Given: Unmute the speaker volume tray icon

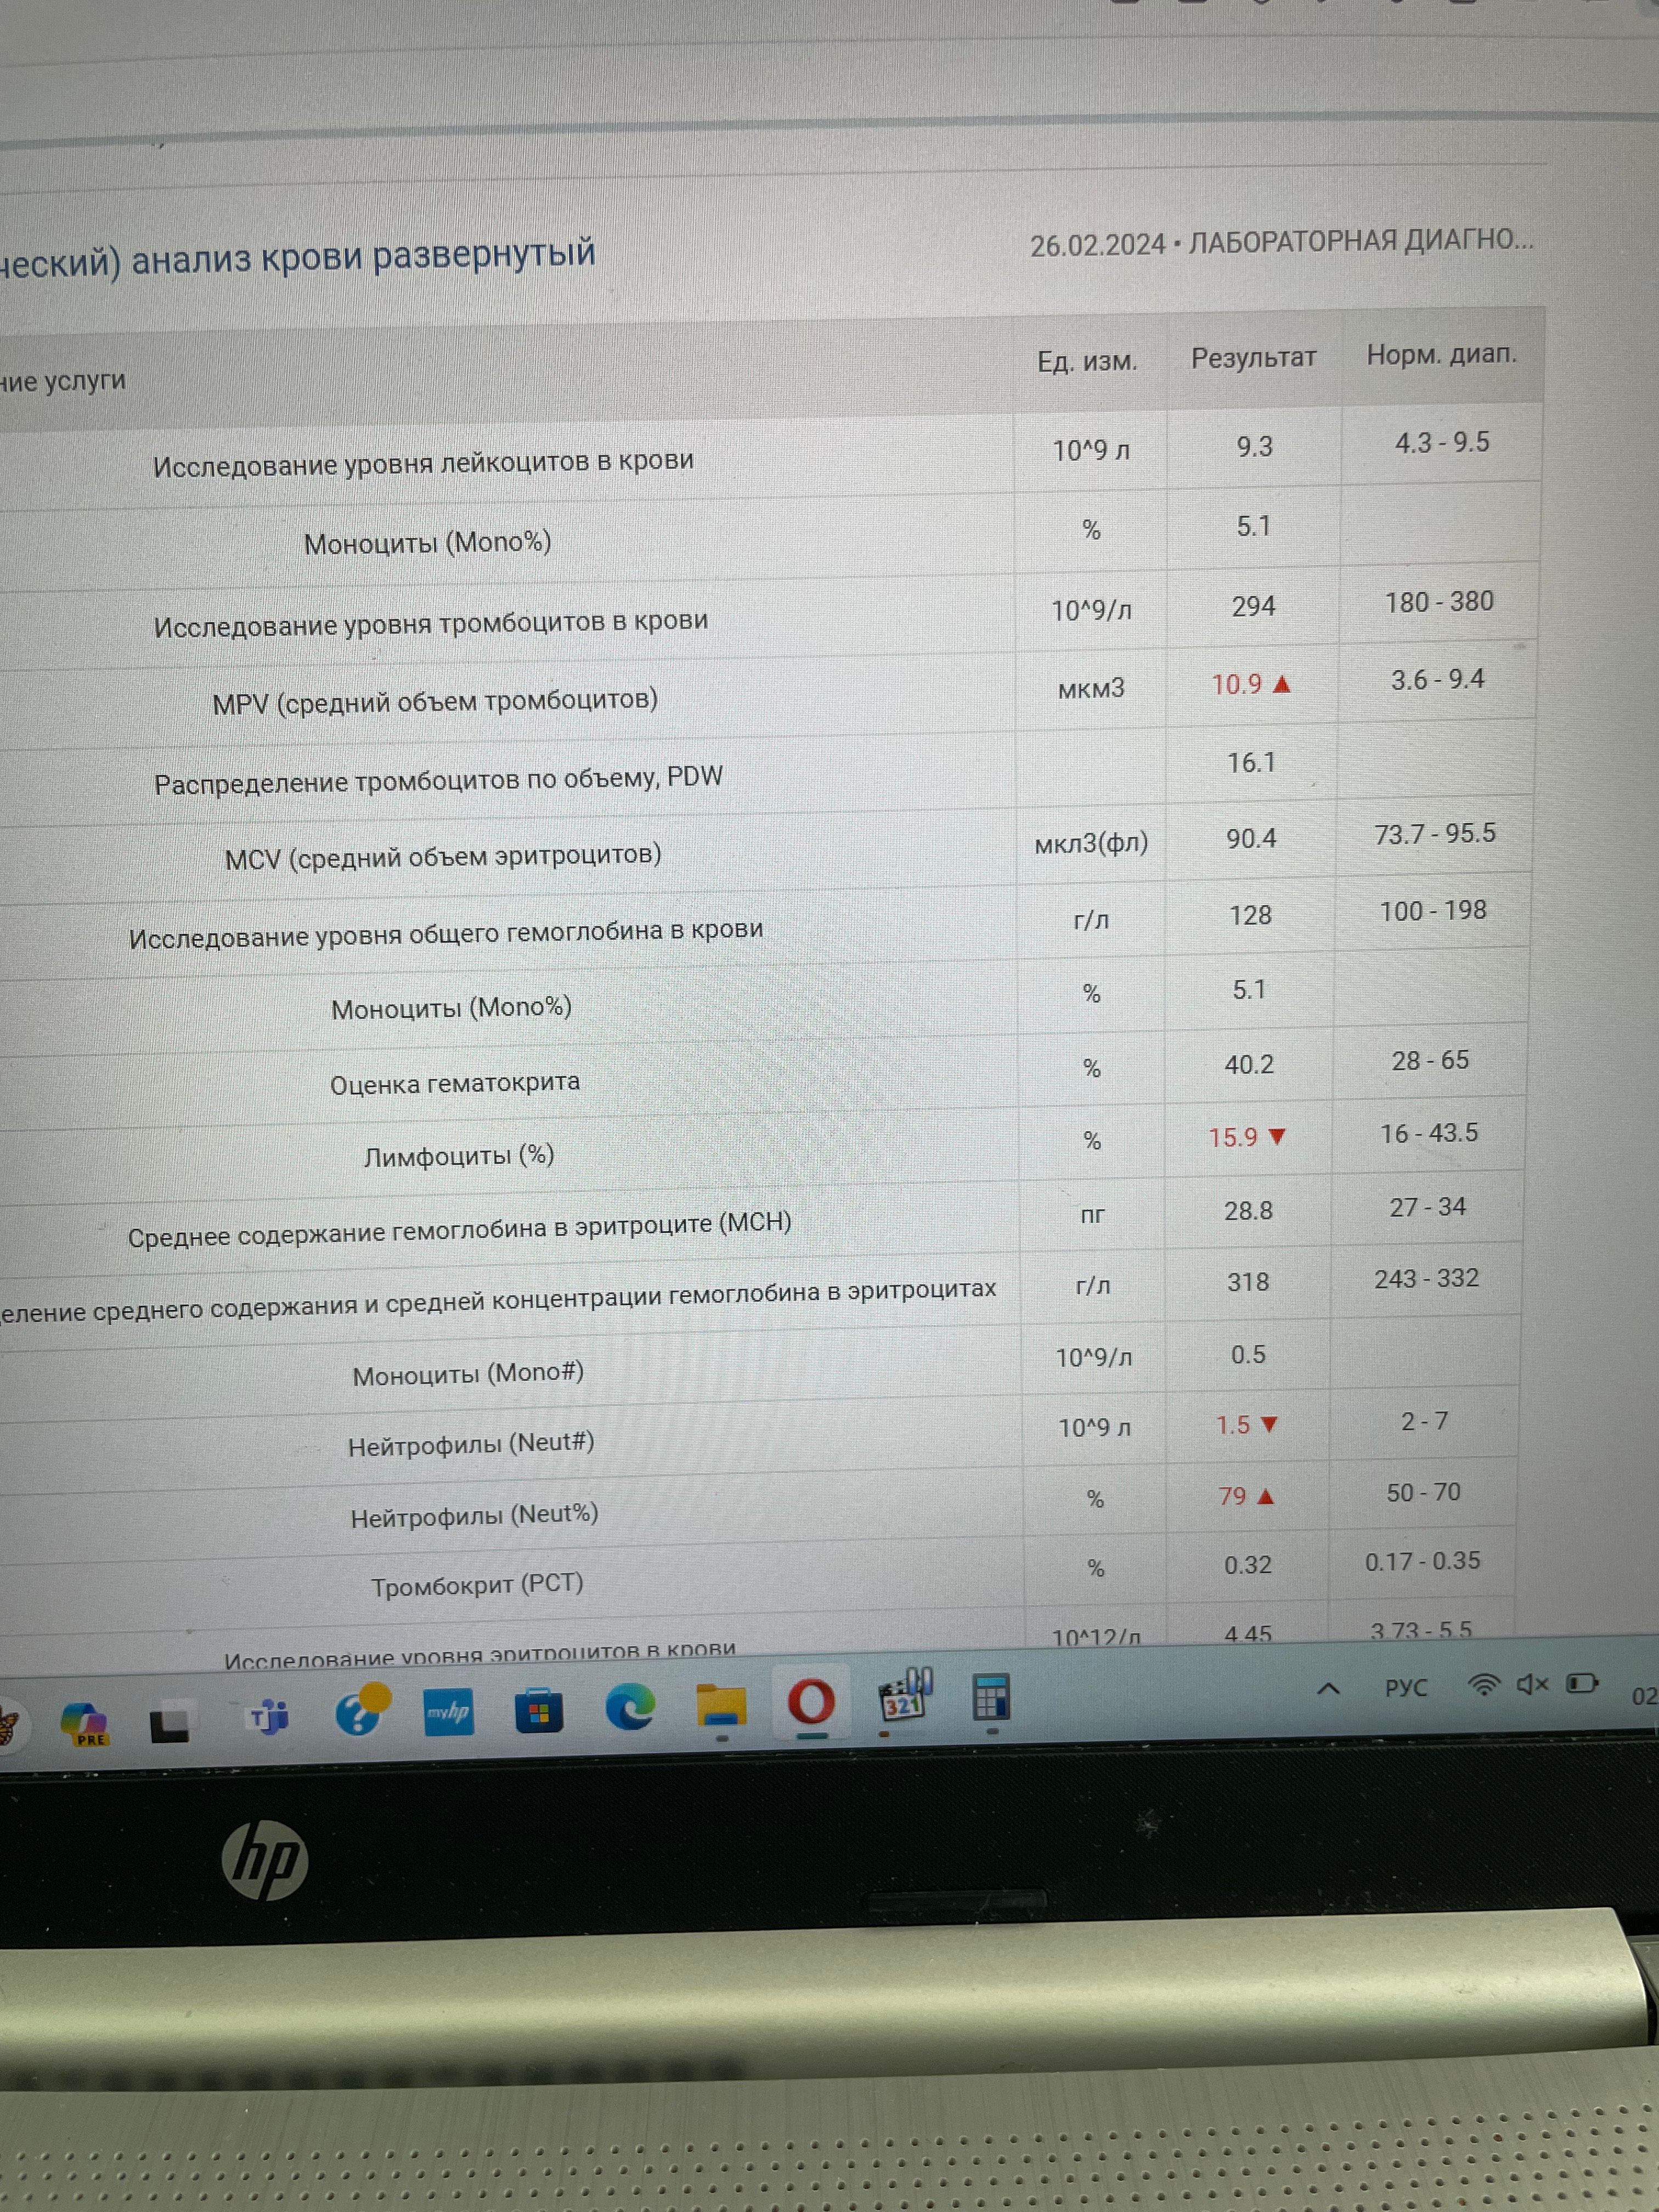Looking at the screenshot, I should coord(1533,1685).
